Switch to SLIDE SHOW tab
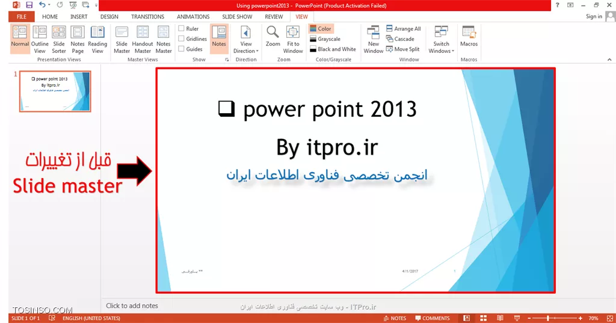616x323 pixels. (237, 16)
